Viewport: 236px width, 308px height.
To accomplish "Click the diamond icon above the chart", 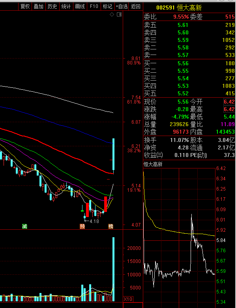I will click(x=112, y=15).
